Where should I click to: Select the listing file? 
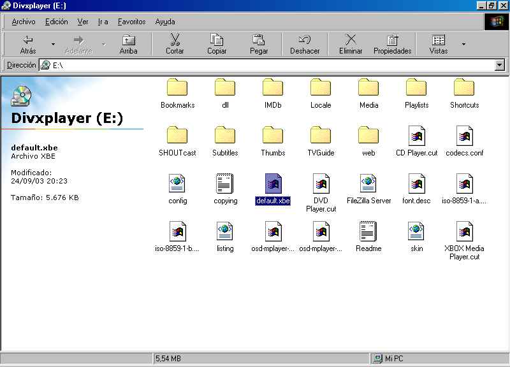pos(225,236)
